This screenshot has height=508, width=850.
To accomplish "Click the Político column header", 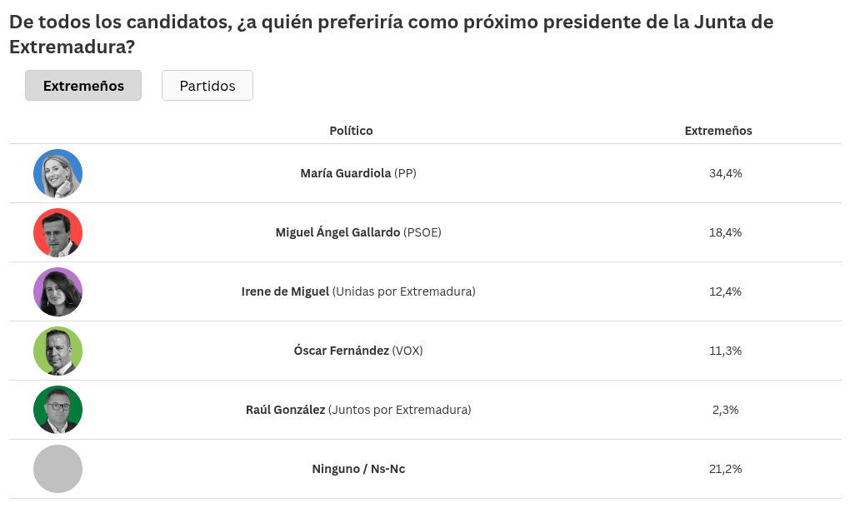I will (x=352, y=131).
